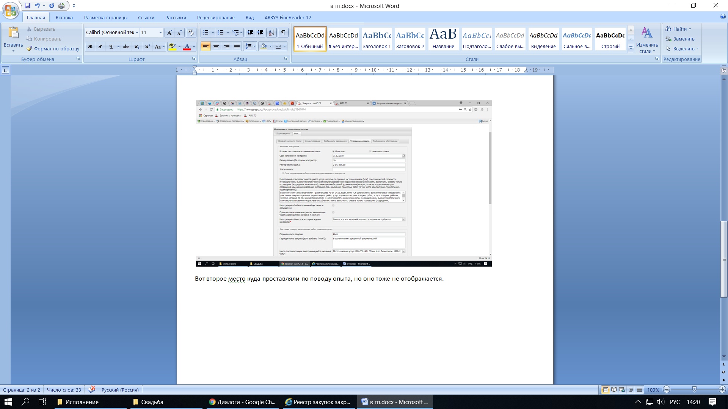Image resolution: width=728 pixels, height=409 pixels.
Task: Open font name Calibri dropdown
Action: [x=137, y=33]
